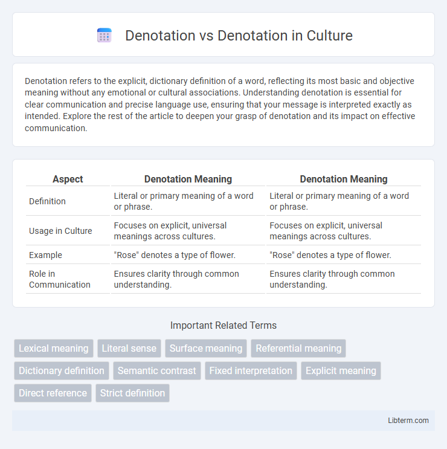
Task: Click the last cell of Role in Communication row
Action: [344, 279]
